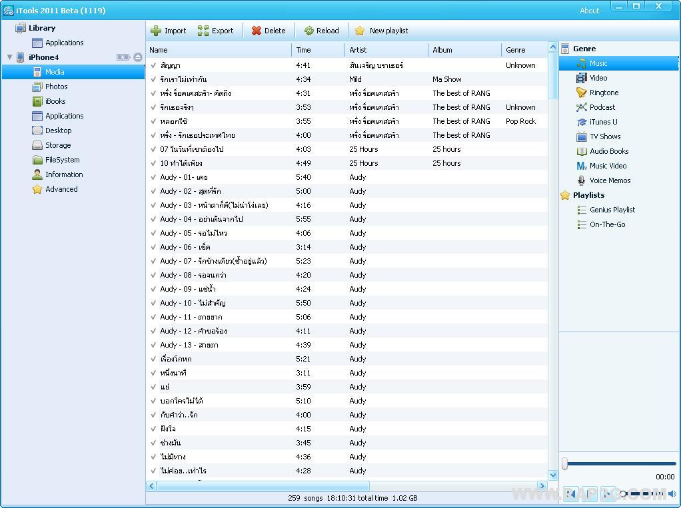The height and width of the screenshot is (508, 681).
Task: Select the Music Video icon
Action: [x=582, y=166]
